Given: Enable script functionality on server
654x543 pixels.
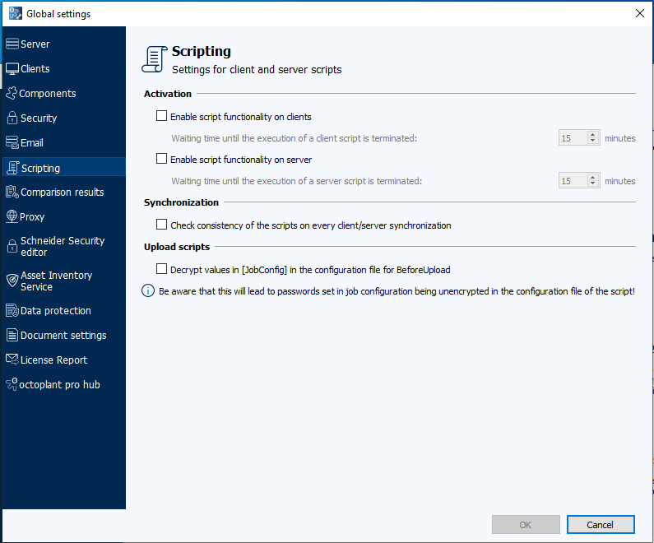Looking at the screenshot, I should (161, 159).
